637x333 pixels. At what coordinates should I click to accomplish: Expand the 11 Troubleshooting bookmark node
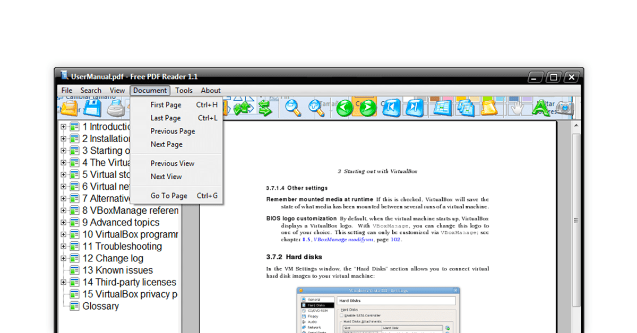64,246
